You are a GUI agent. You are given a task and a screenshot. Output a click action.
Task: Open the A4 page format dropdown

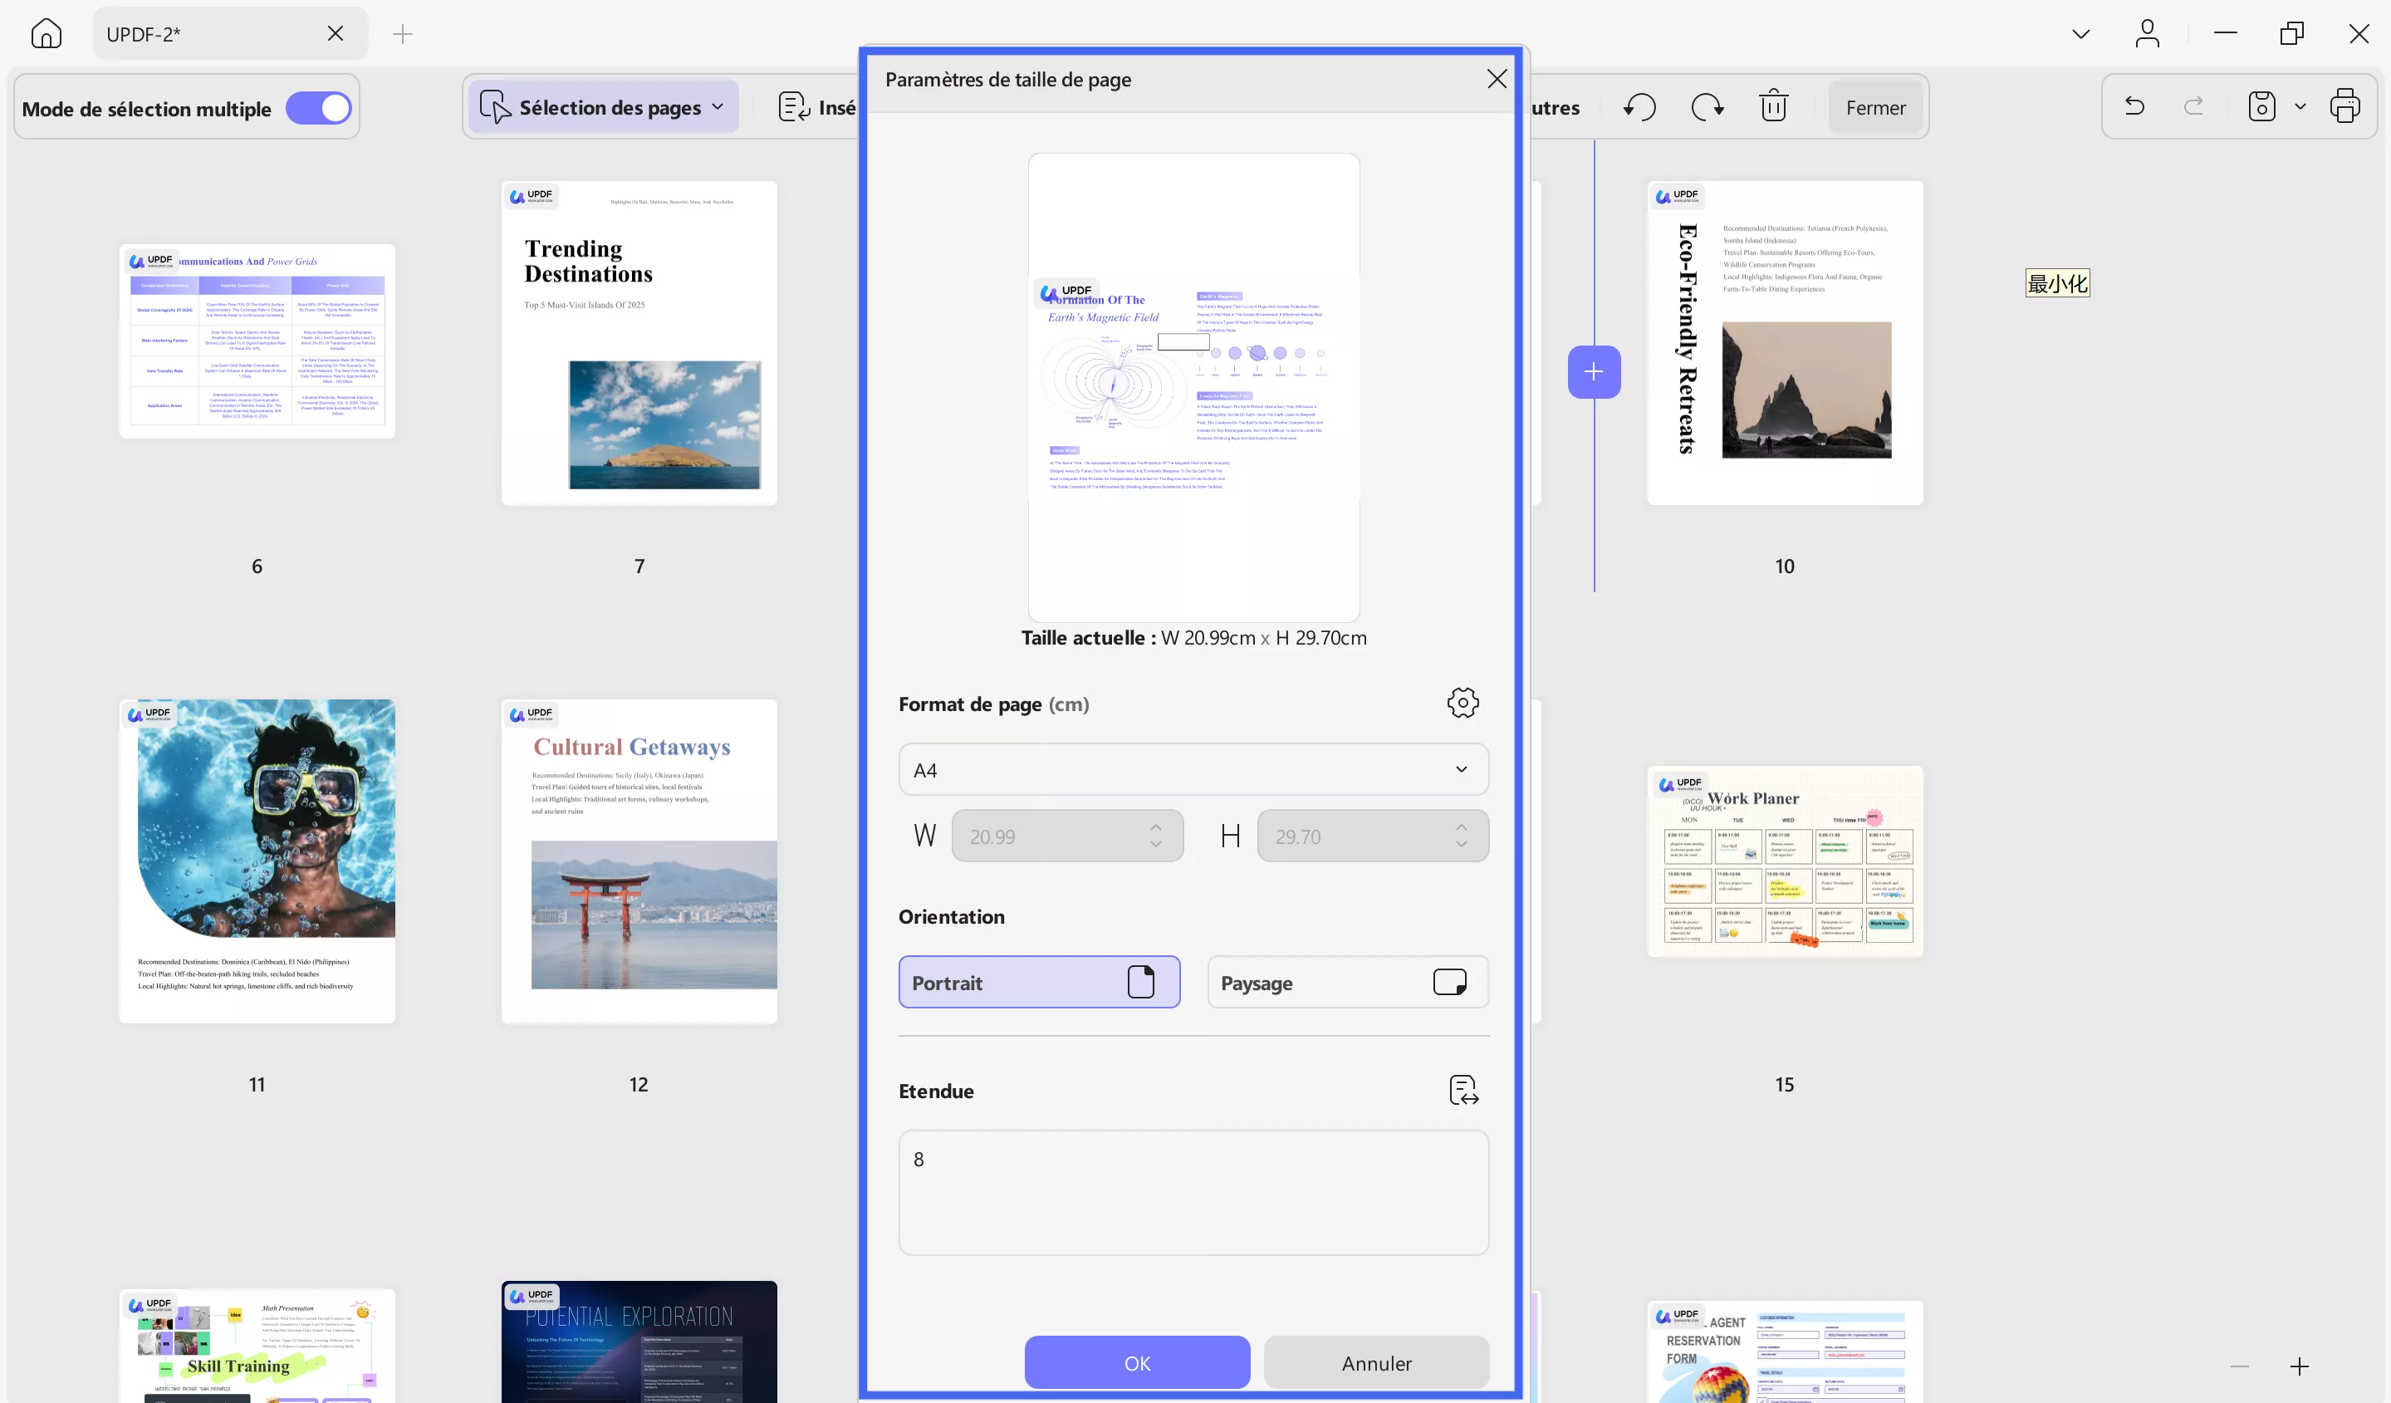click(x=1193, y=770)
